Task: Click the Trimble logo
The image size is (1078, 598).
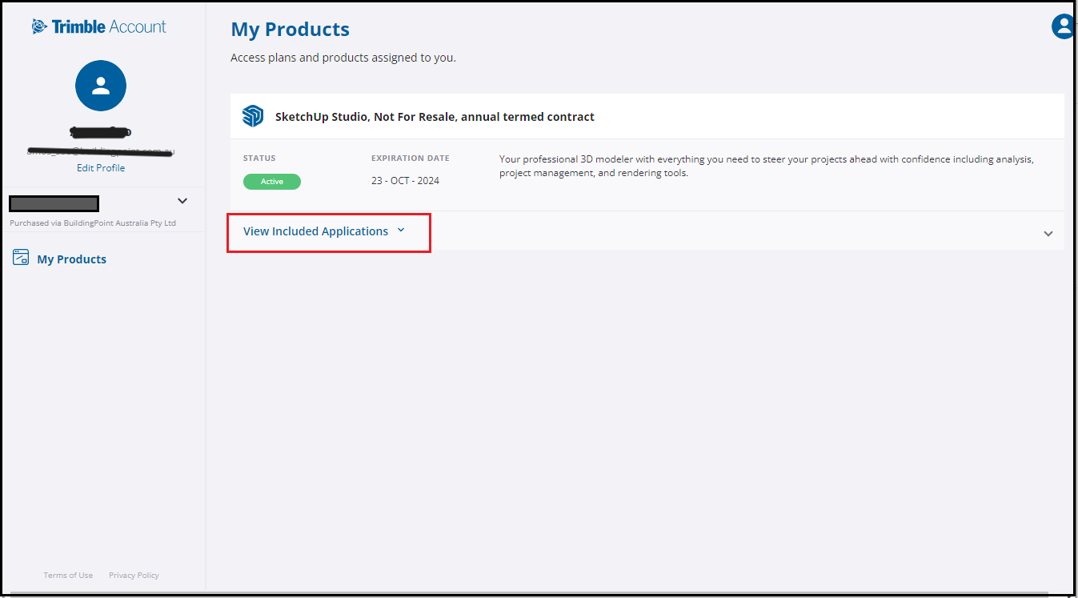Action: point(98,26)
